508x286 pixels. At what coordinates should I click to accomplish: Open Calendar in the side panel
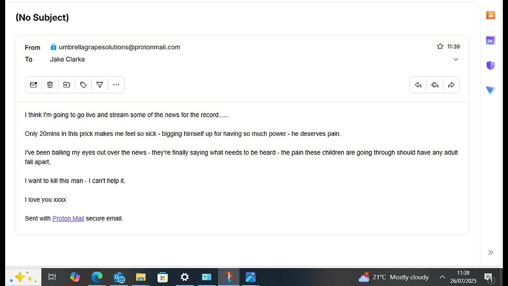(x=491, y=40)
